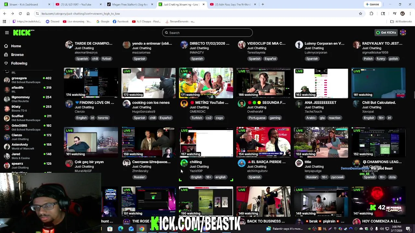Open the Palantir news taskbar widget
415x233 pixels.
[284, 229]
